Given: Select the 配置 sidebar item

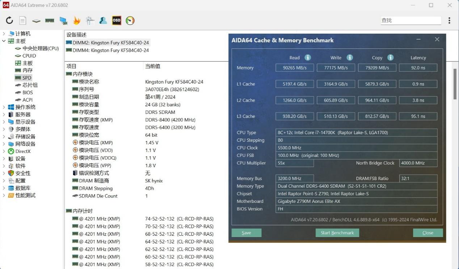Looking at the screenshot, I should click(20, 181).
